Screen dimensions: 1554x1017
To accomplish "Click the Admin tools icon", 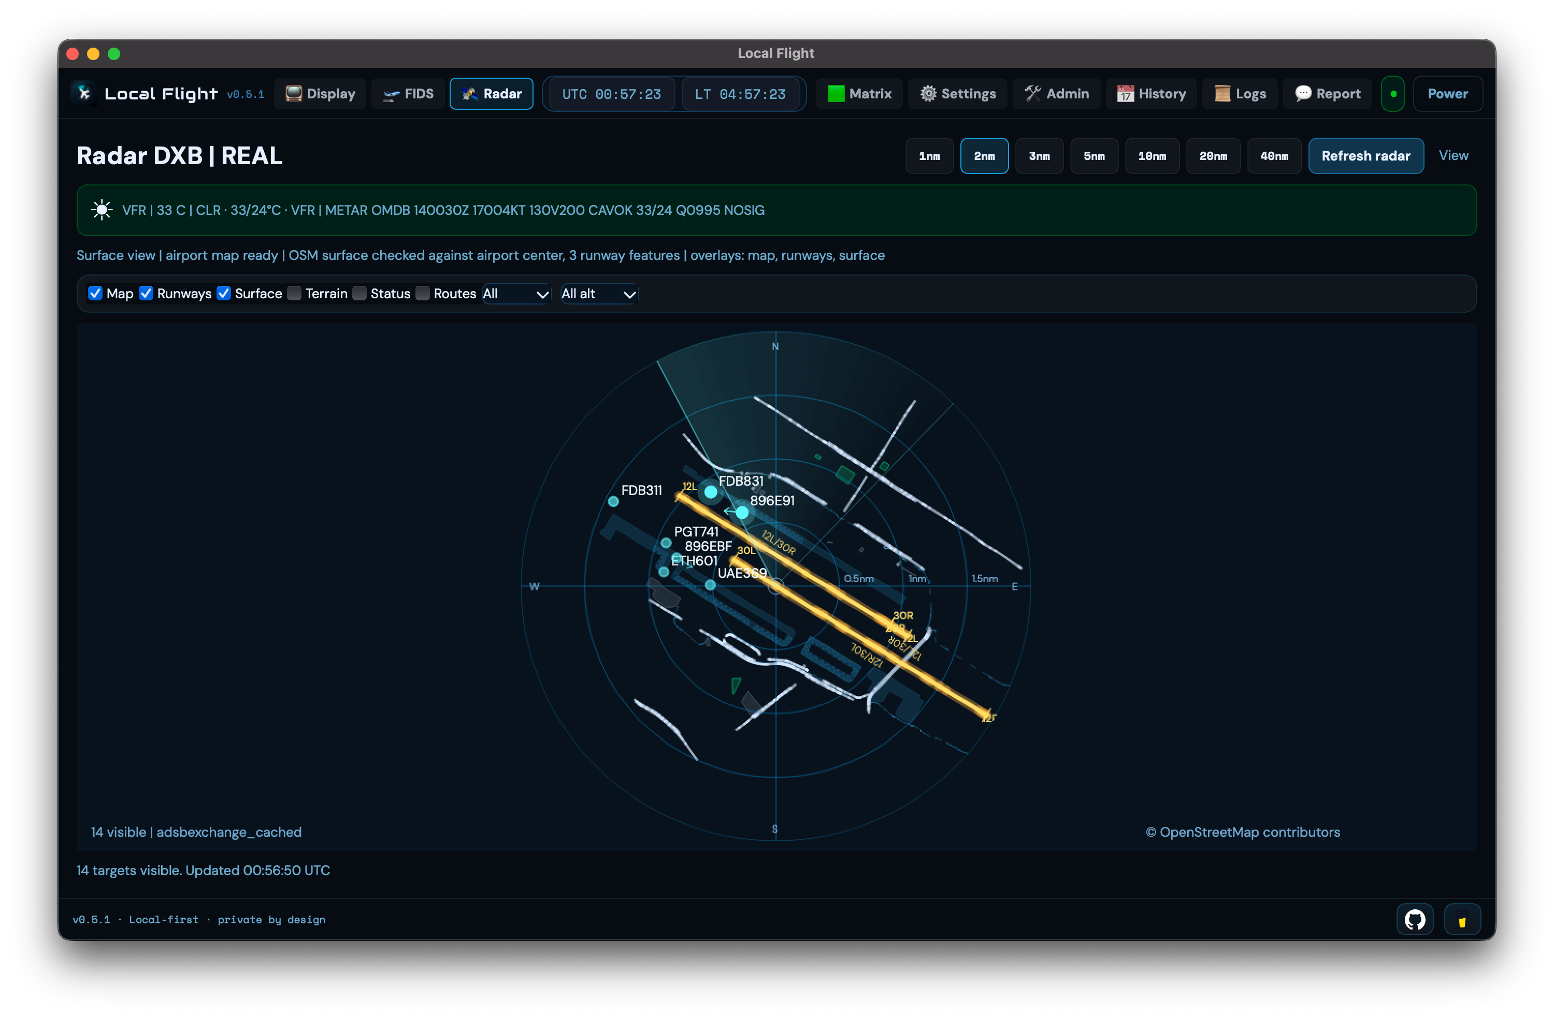I will [1032, 94].
